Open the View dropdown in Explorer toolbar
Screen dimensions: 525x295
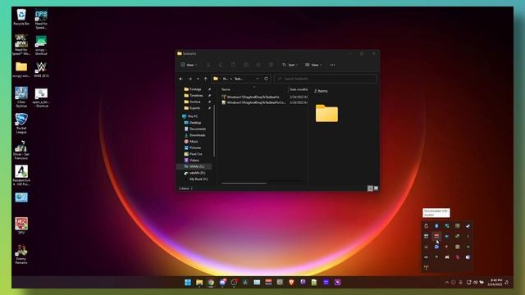(313, 65)
